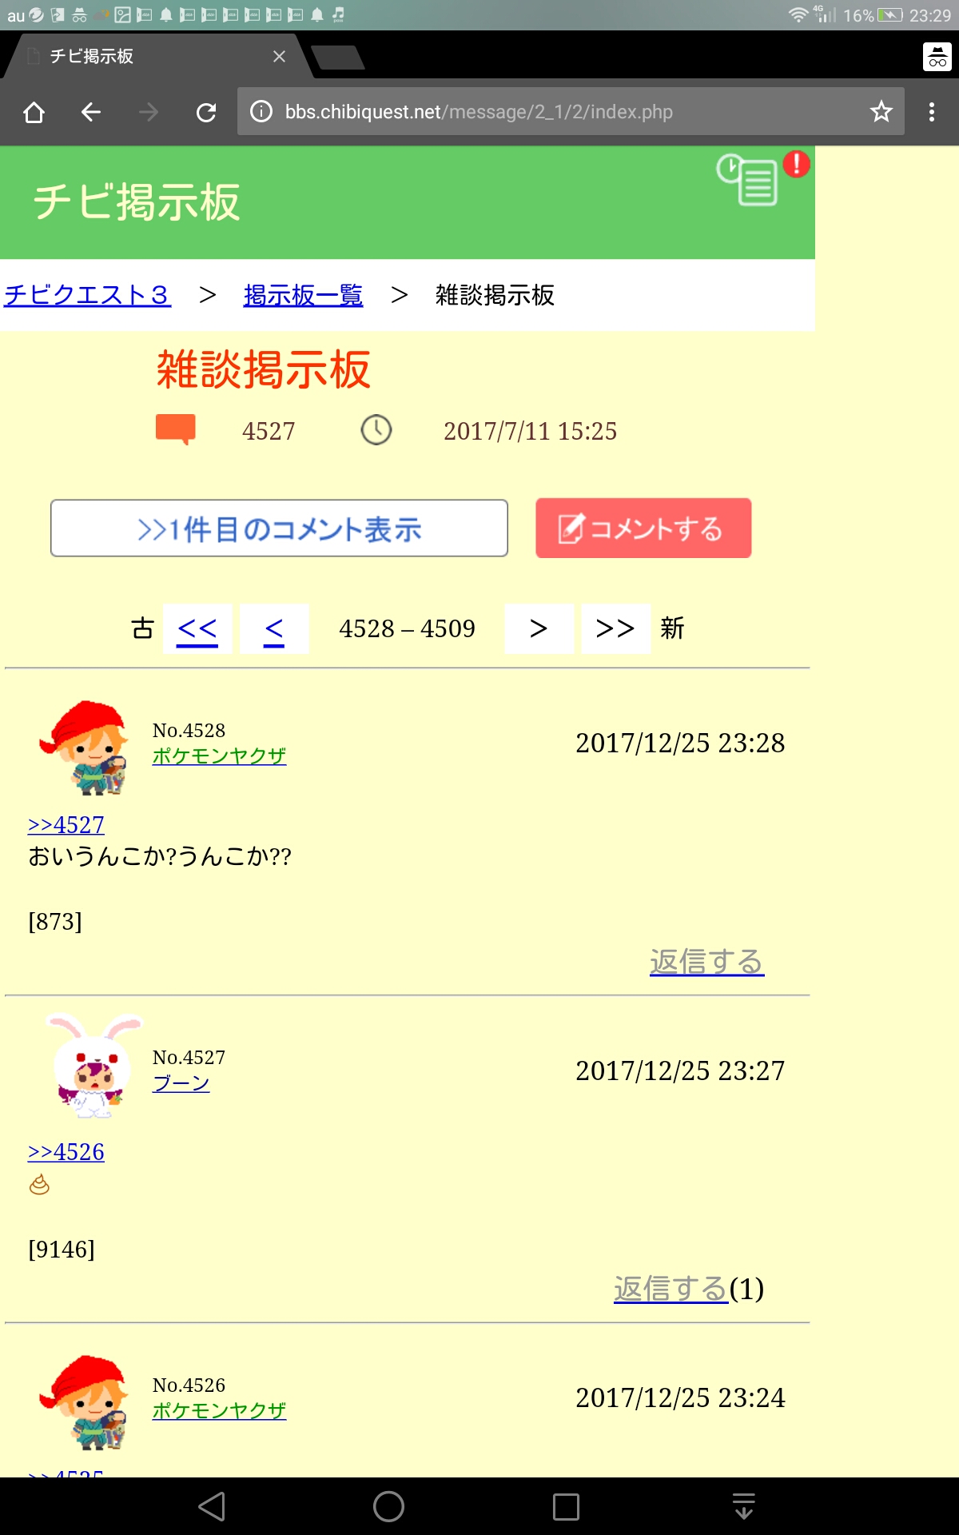The height and width of the screenshot is (1535, 959).
Task: Open the チビクエスト3 breadcrumb link
Action: pyautogui.click(x=87, y=295)
